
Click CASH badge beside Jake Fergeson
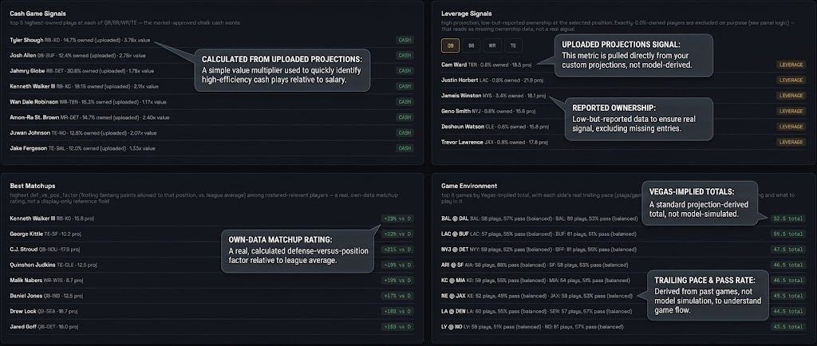pos(405,148)
